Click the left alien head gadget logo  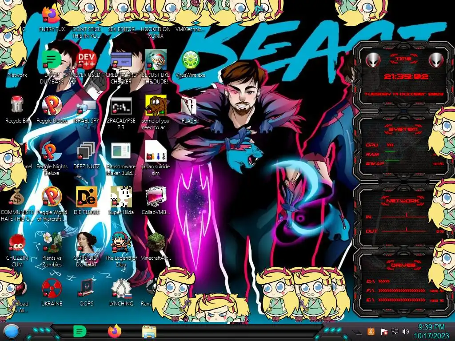coord(373,60)
